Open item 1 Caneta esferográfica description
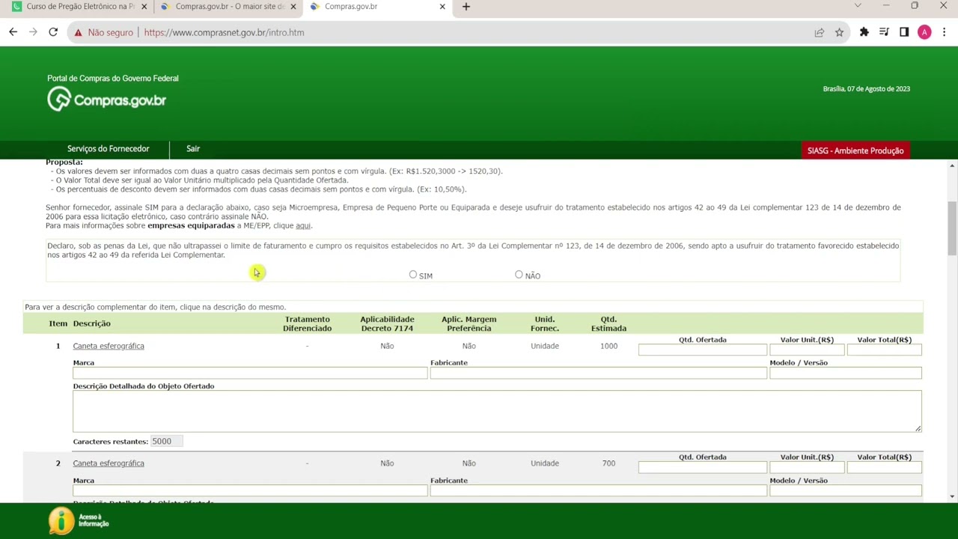Screen dimensions: 958x539 (109, 346)
